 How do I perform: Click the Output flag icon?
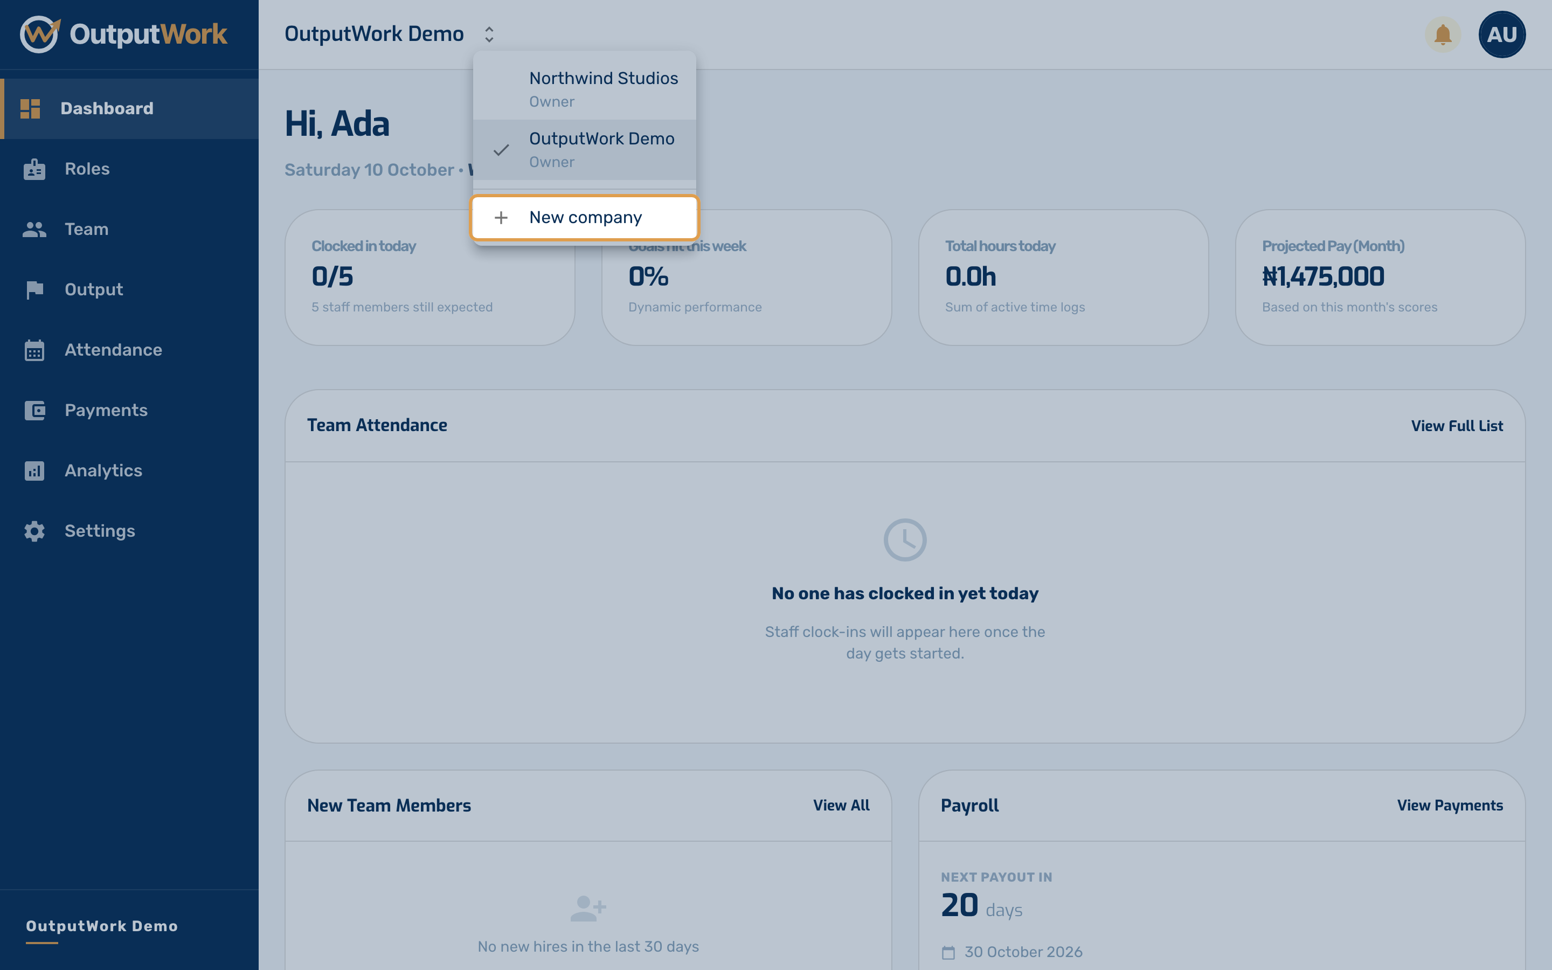pyautogui.click(x=34, y=290)
